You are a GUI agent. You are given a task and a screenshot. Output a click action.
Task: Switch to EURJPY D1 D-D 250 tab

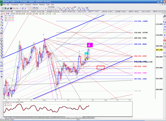pyautogui.click(x=38, y=11)
